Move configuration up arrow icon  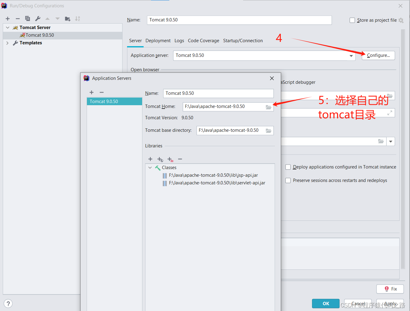[47, 19]
